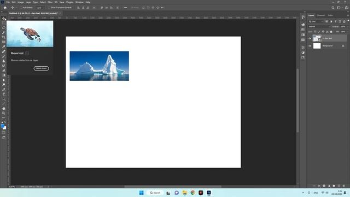Open more align options three-dots button
350x197 pixels.
(125, 8)
